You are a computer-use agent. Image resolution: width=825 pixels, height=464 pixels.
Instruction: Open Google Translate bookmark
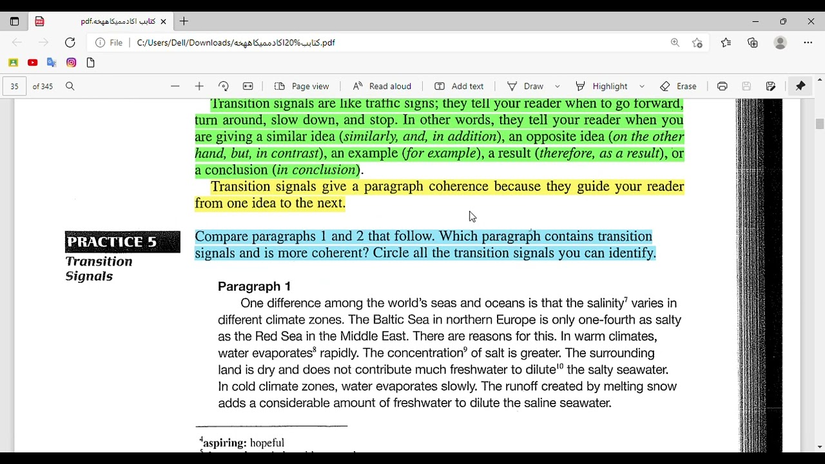[x=52, y=63]
